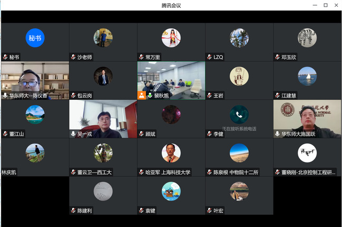The height and width of the screenshot is (227, 342).
Task: Click the orange host icon beside 裴秋旭
Action: (x=142, y=96)
